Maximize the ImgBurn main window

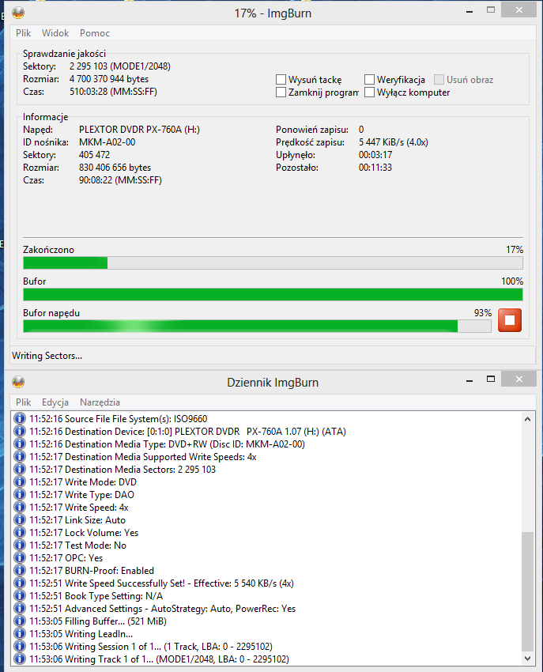pos(491,9)
